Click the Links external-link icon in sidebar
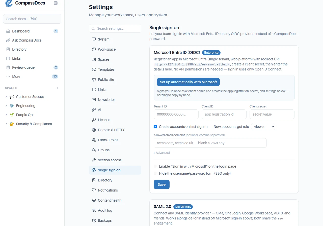The width and height of the screenshot is (323, 226). pos(8,58)
